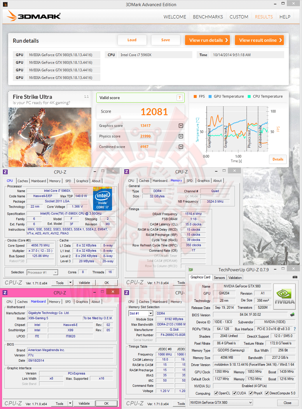The height and width of the screenshot is (409, 302).
Task: Click Details button under the chart
Action: [278, 159]
